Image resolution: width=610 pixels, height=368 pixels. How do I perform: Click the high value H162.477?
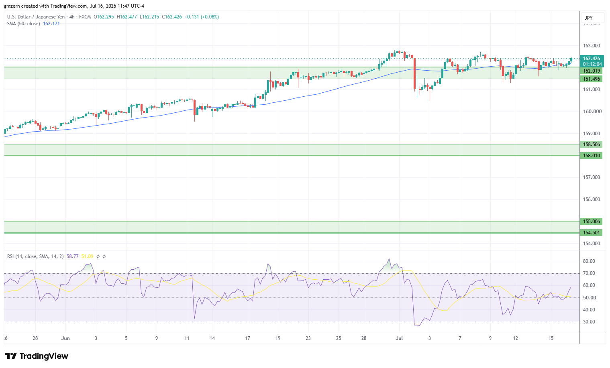pyautogui.click(x=126, y=17)
